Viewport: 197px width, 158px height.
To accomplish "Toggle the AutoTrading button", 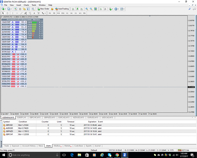I will coord(62,9).
